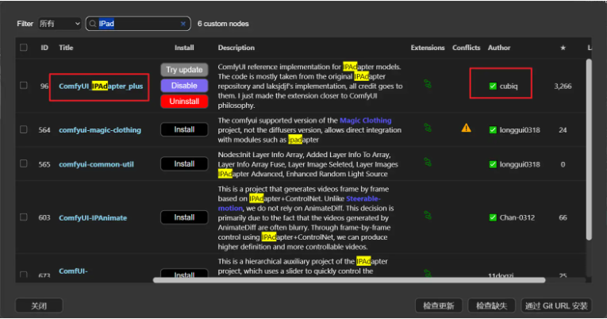Toggle the select-all checkbox in header
Screen dimensions: 607x319
point(24,48)
